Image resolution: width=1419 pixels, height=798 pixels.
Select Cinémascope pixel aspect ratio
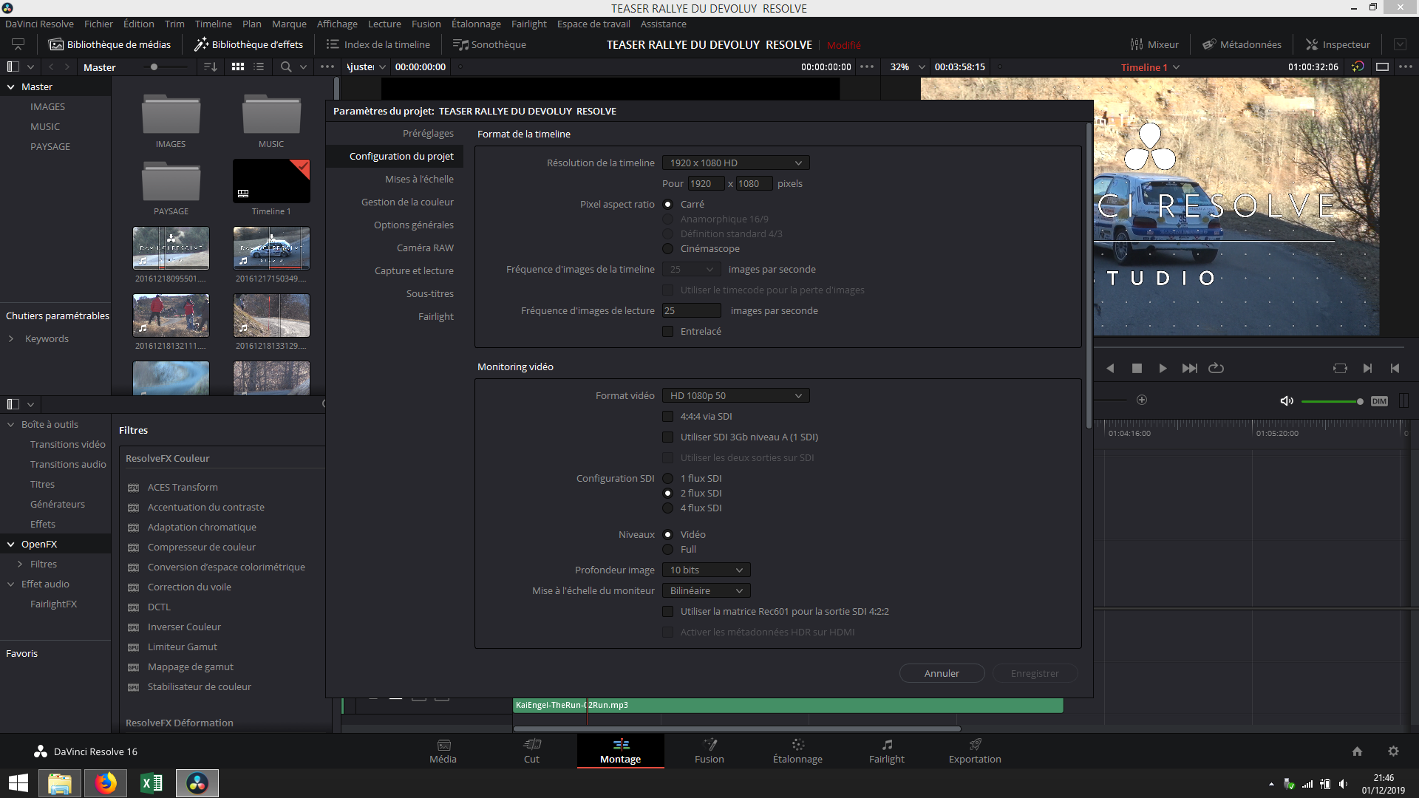click(668, 248)
